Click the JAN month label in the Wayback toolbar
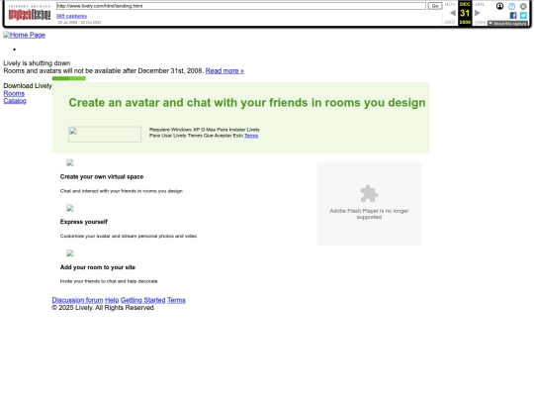 (480, 4)
